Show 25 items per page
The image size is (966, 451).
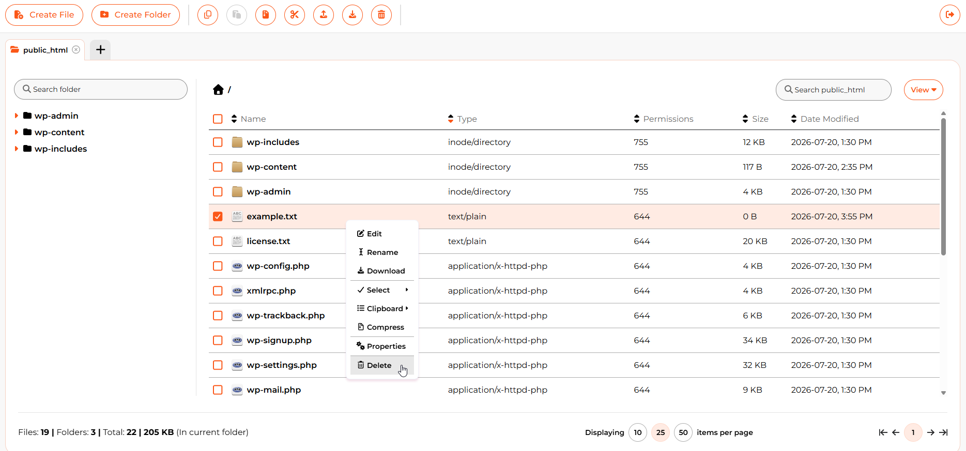661,432
